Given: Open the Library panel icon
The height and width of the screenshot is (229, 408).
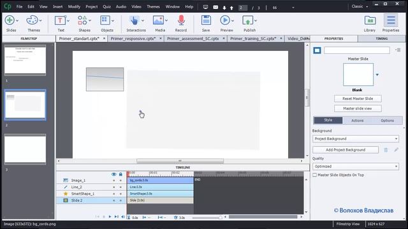Looking at the screenshot, I should coord(370,20).
